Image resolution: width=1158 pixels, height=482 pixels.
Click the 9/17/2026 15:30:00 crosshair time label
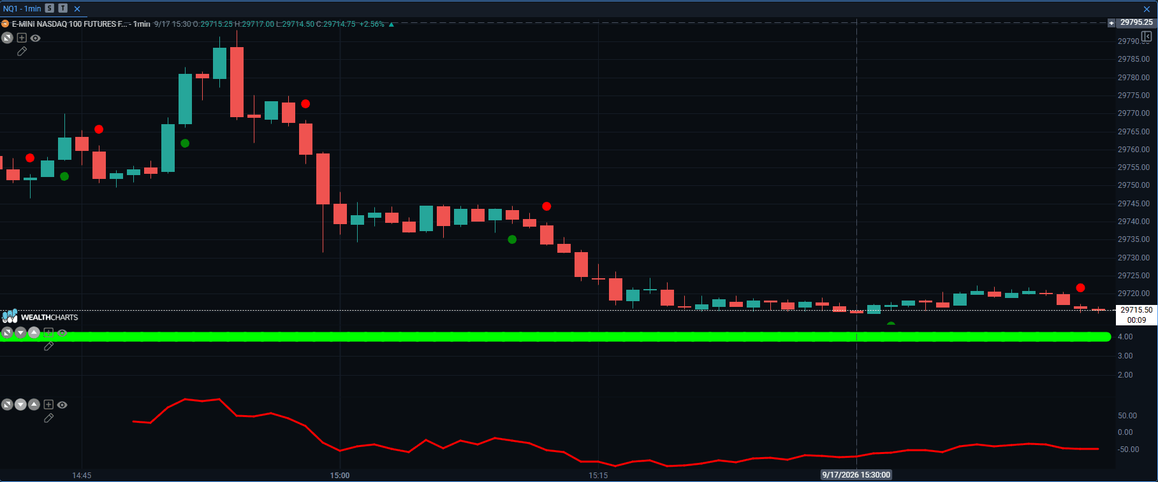[856, 475]
